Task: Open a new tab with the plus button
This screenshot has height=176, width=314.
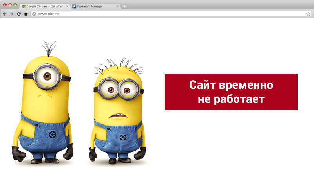Action: coord(124,7)
